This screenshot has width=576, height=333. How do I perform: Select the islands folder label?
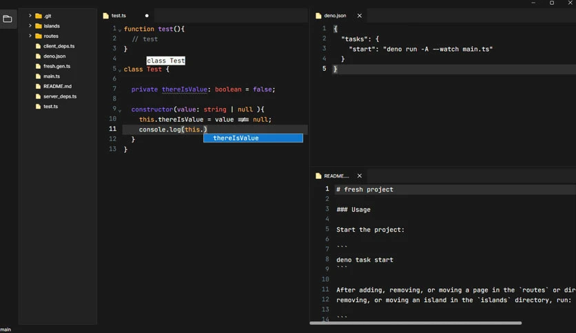point(52,26)
